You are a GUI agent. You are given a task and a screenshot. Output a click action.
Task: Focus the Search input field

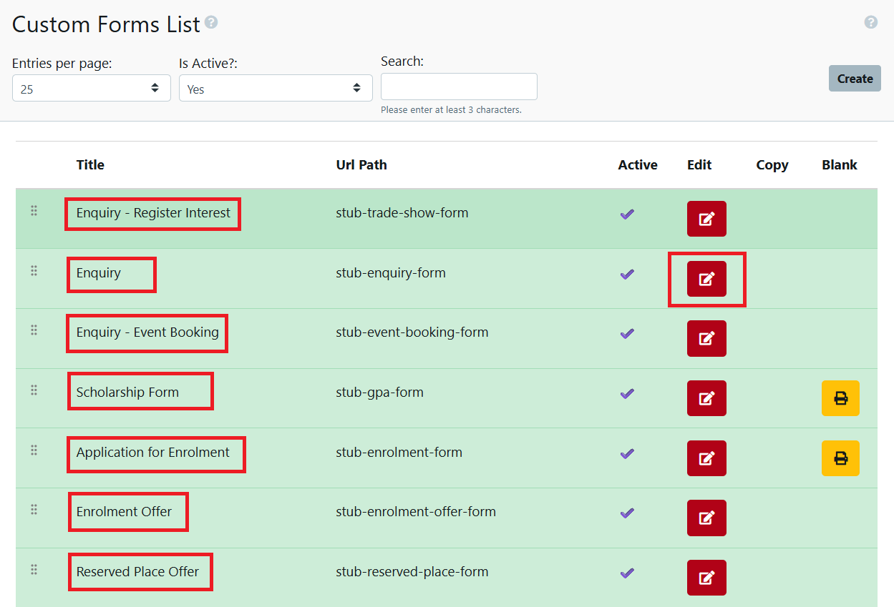[459, 87]
